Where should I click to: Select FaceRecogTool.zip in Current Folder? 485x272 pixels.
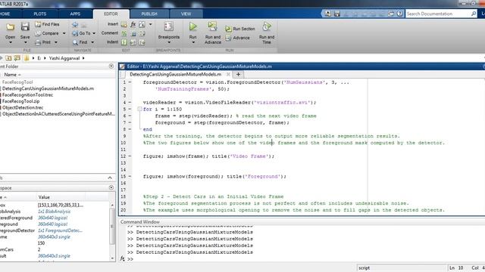[20, 101]
